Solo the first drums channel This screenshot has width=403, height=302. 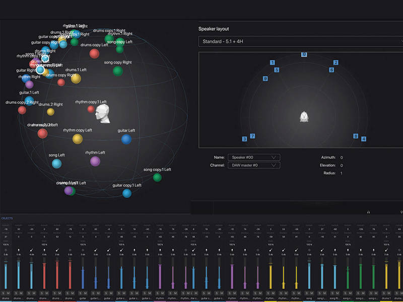pos(4,292)
